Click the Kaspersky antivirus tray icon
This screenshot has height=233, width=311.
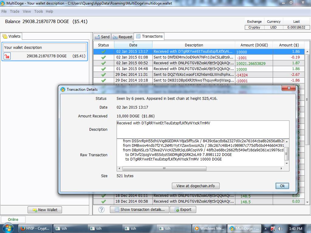[x=273, y=229]
